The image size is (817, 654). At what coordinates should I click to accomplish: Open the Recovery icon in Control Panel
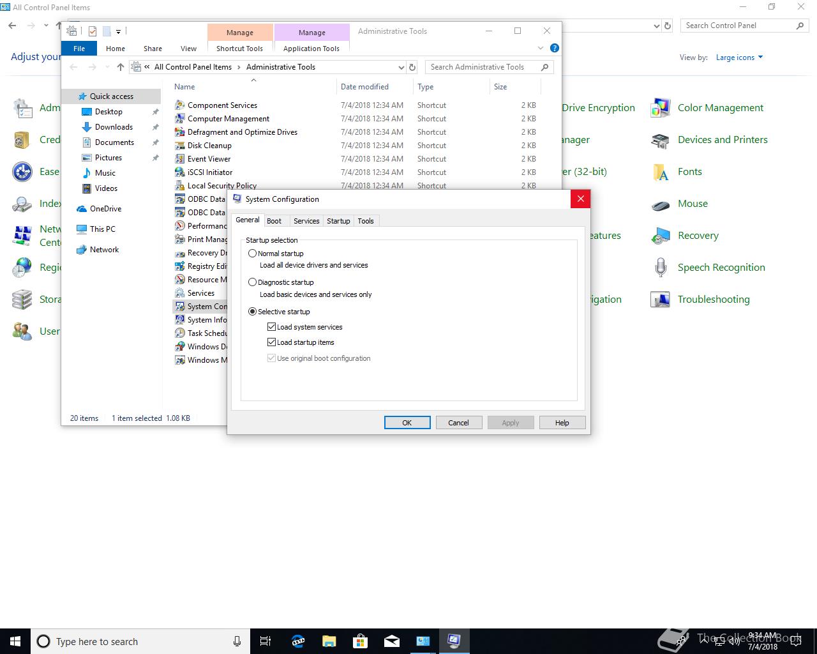(x=661, y=236)
